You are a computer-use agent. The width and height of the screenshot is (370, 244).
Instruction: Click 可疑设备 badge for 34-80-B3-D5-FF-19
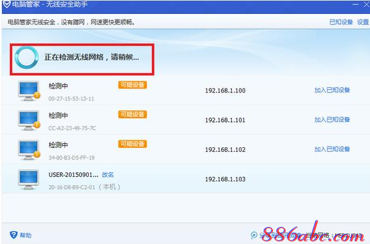point(132,144)
